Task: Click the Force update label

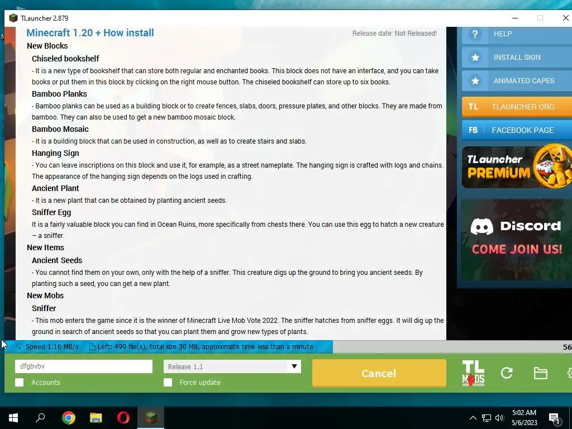Action: tap(200, 382)
